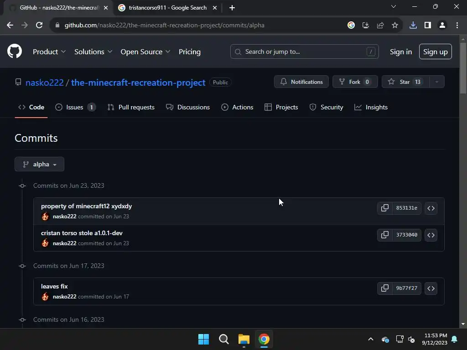
Task: Browse repository at commit 853131e
Action: (431, 208)
